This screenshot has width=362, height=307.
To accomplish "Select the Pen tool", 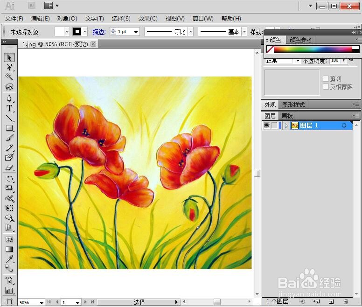I will click(x=9, y=98).
